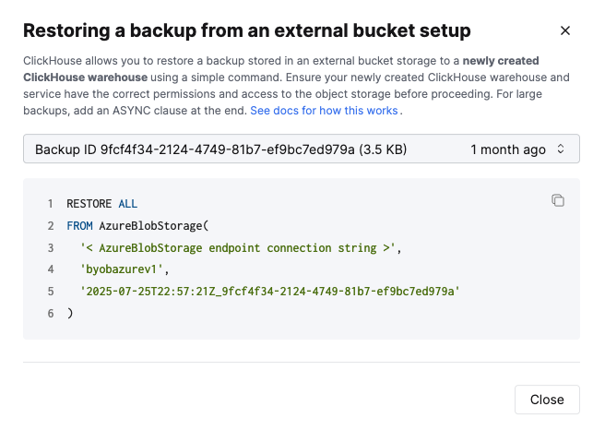Screen dimensions: 605x430
Task: Click the dialog title about restoring a backup
Action: click(246, 30)
